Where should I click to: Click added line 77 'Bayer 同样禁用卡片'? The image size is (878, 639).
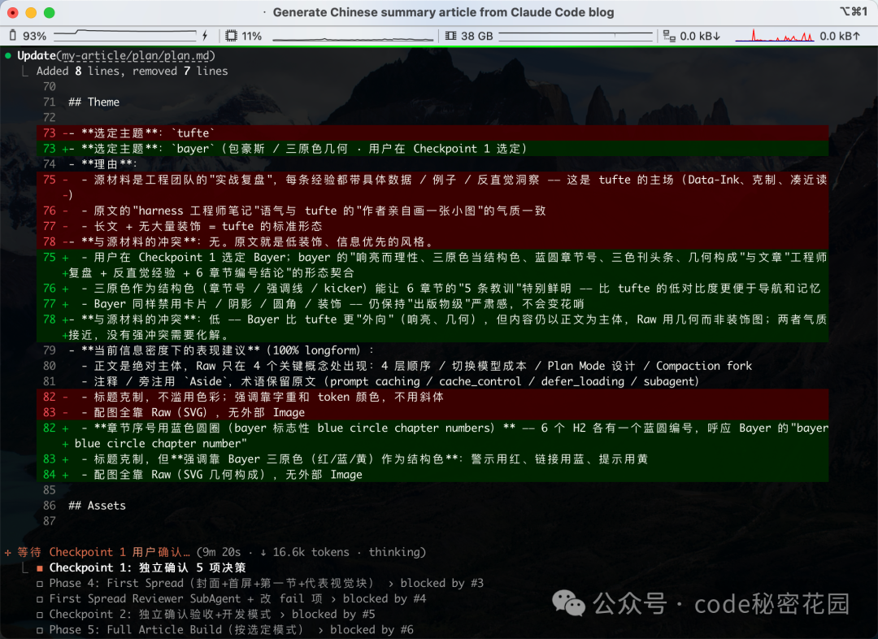coord(432,304)
